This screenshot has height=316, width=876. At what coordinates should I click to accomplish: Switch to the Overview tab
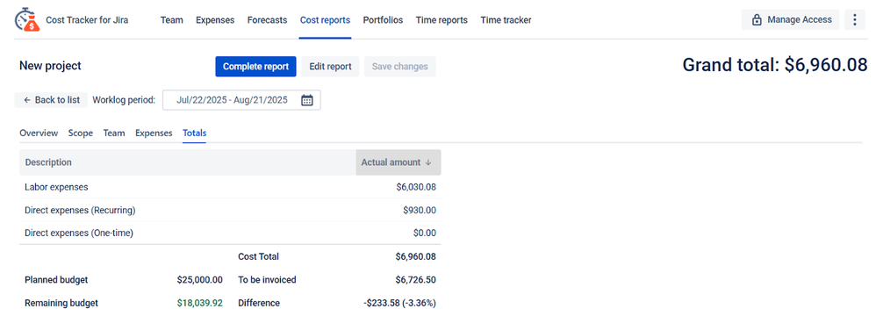(39, 133)
